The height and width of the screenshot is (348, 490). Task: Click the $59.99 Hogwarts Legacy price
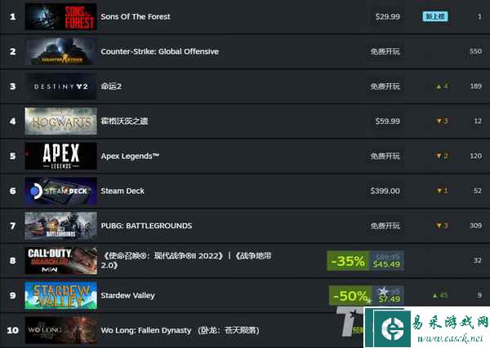pyautogui.click(x=387, y=121)
